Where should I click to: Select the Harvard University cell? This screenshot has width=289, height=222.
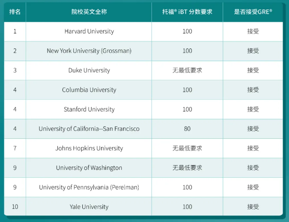point(89,32)
